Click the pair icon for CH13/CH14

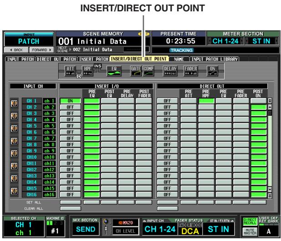point(15,179)
